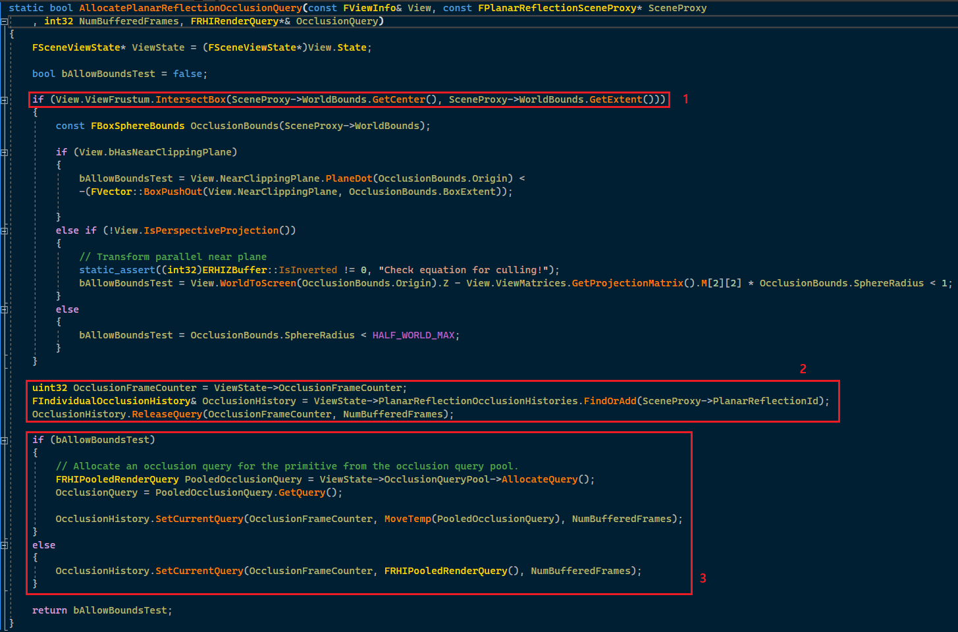This screenshot has width=958, height=632.
Task: Click the GetQuery method call
Action: pyautogui.click(x=302, y=492)
